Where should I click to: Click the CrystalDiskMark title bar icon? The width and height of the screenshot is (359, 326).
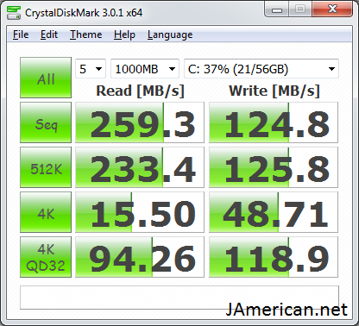14,13
